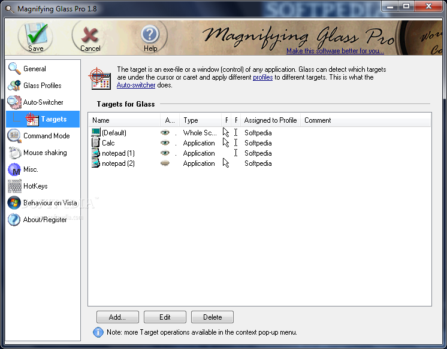Viewport: 447px width, 349px height.
Task: Click the Mouse shaking icon
Action: (x=14, y=153)
